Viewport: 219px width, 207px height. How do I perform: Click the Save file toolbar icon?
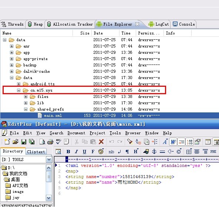pyautogui.click(x=24, y=142)
